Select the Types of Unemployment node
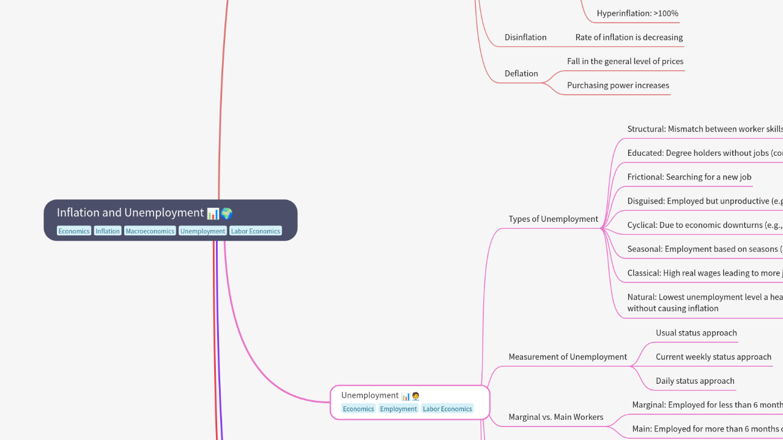 pyautogui.click(x=553, y=219)
